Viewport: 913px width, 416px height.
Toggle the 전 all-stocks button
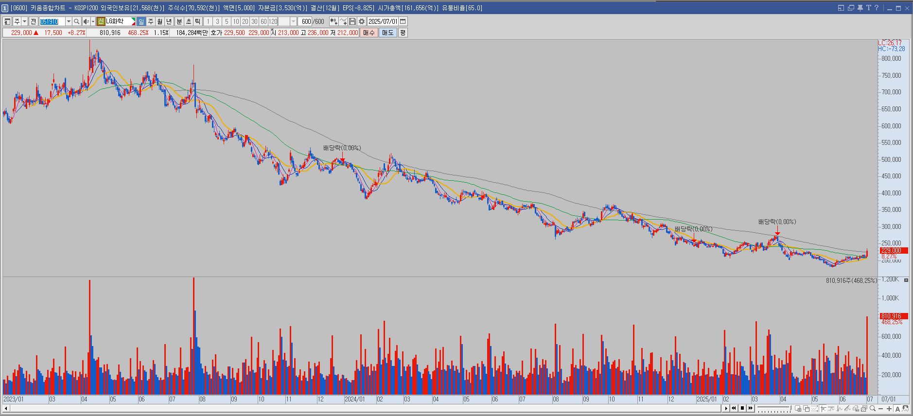[34, 21]
